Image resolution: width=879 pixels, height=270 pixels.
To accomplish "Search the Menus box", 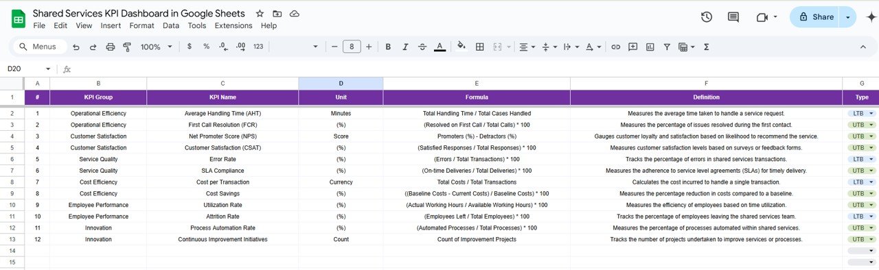I will (40, 47).
